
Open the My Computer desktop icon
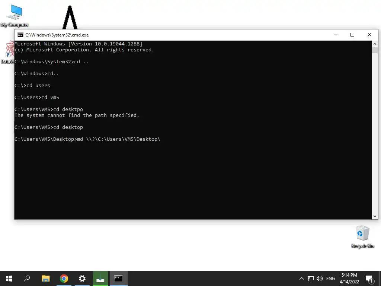(15, 16)
